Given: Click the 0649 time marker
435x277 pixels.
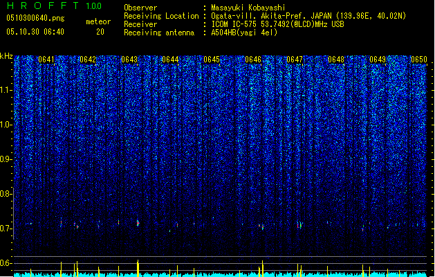Looking at the screenshot, I should point(378,60).
